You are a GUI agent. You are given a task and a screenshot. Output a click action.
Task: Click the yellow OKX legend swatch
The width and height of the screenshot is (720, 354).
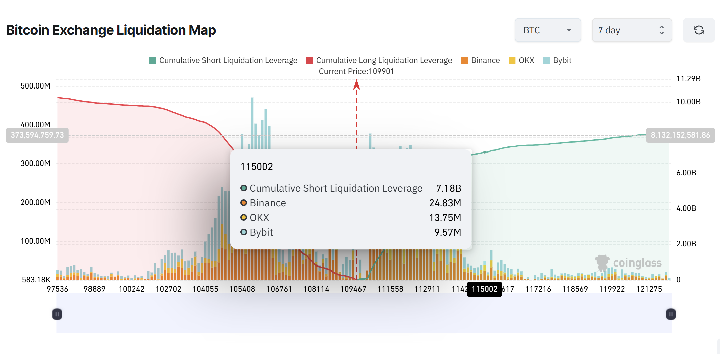point(512,61)
